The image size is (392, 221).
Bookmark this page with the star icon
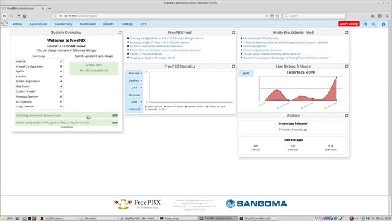277,16
